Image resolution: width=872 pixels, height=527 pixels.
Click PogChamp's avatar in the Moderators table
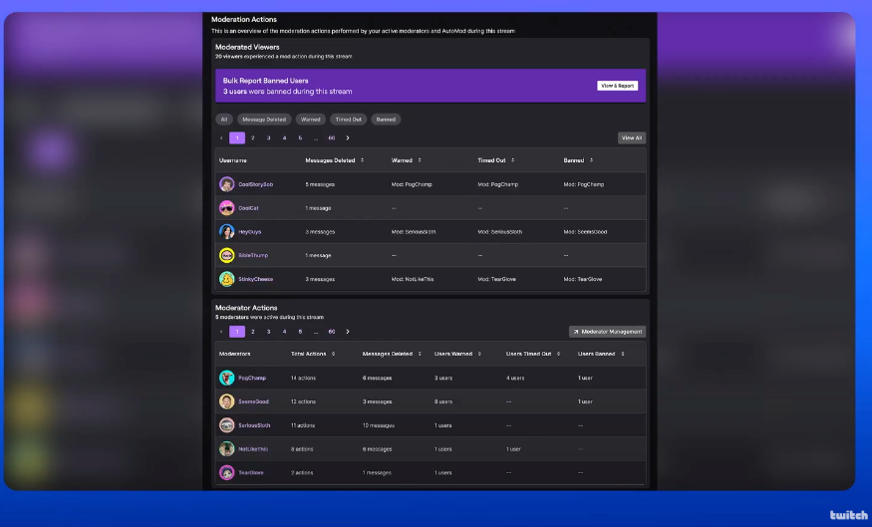click(x=226, y=378)
